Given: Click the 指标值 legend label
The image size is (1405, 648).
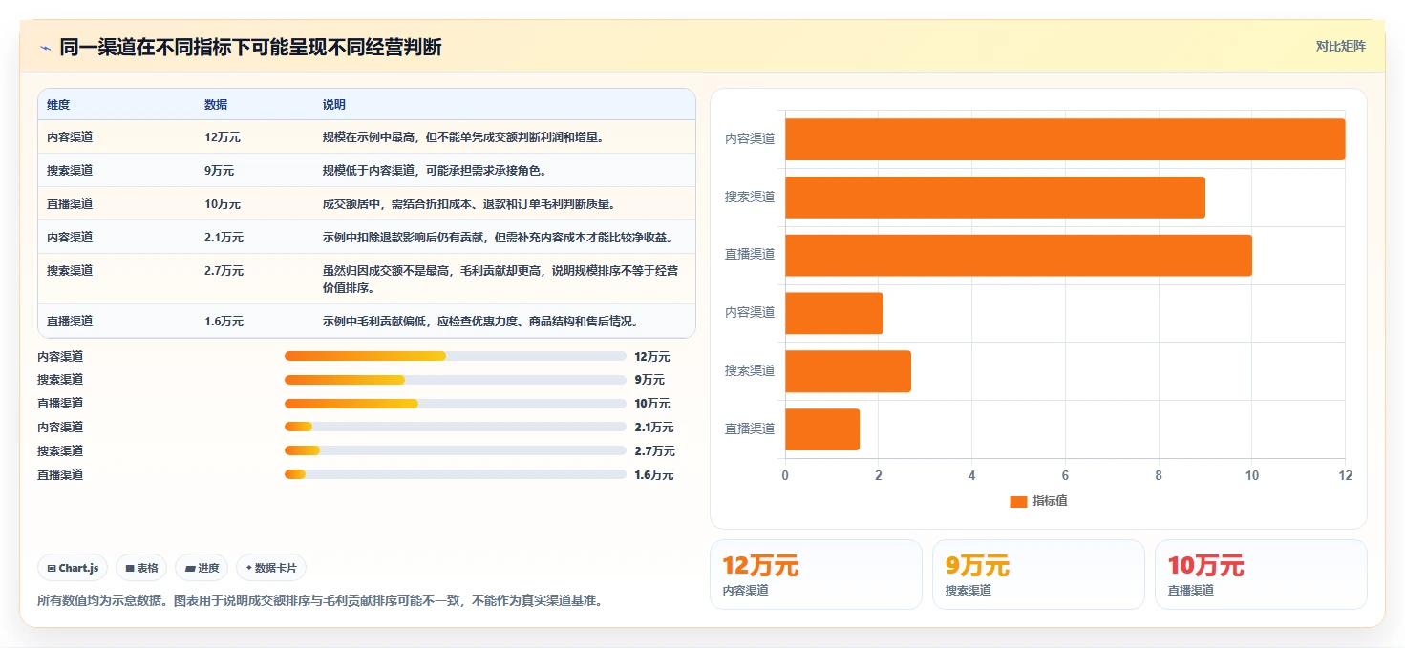Looking at the screenshot, I should [x=1050, y=501].
